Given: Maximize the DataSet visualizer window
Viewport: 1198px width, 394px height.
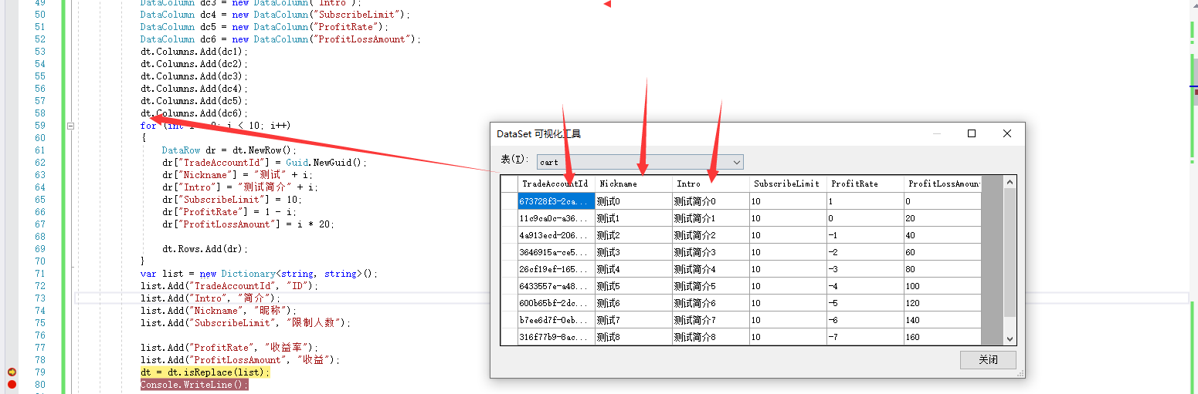Looking at the screenshot, I should click(x=972, y=133).
